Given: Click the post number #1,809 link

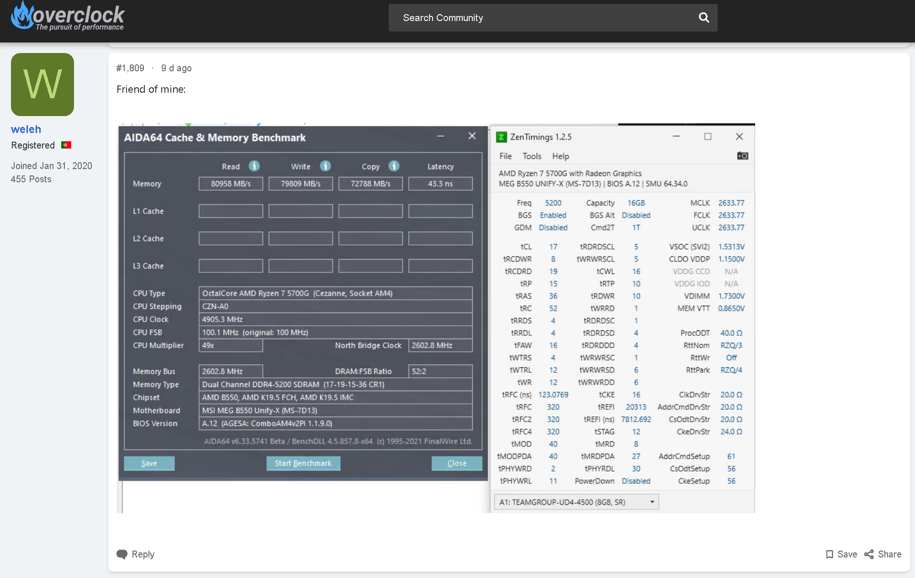Looking at the screenshot, I should tap(130, 68).
